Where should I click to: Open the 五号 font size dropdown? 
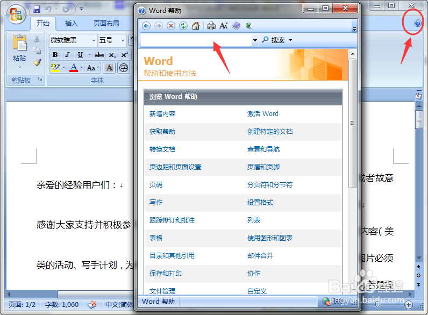123,40
